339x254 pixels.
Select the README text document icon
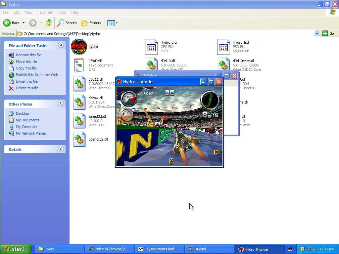(79, 65)
